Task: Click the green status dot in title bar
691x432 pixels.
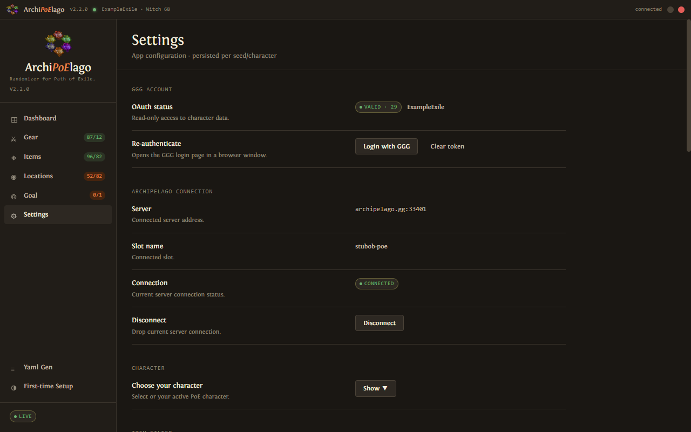Action: (x=94, y=10)
